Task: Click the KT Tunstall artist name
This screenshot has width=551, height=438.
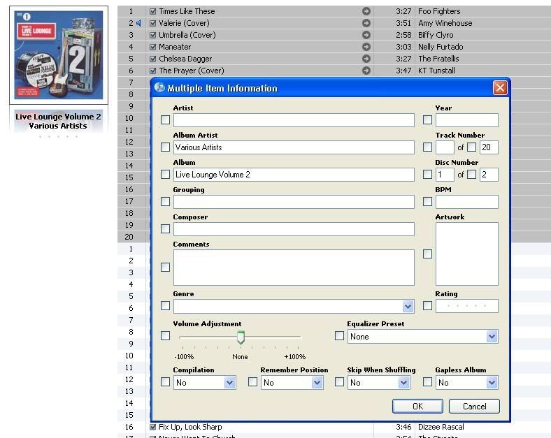Action: point(436,71)
